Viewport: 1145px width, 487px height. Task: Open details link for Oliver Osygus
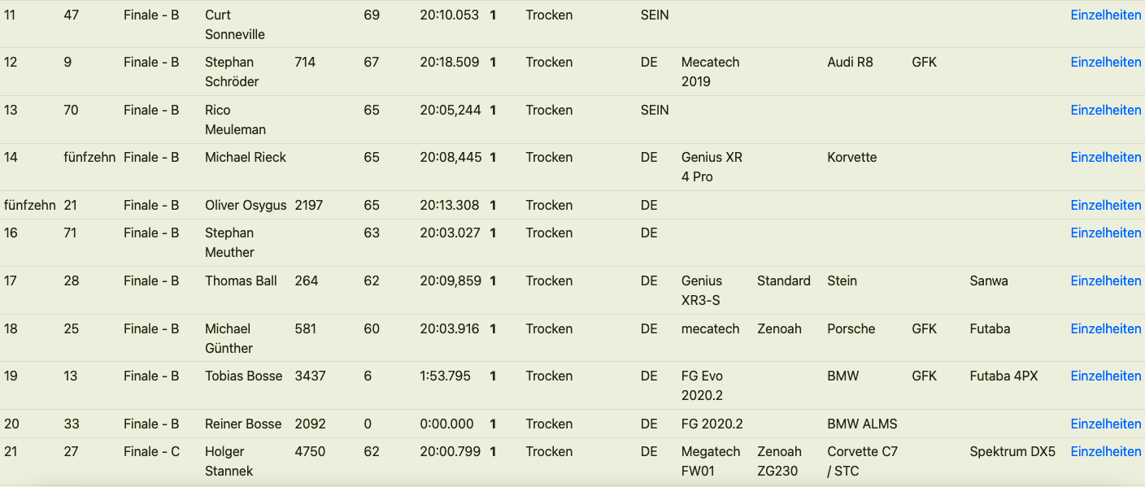(1105, 206)
